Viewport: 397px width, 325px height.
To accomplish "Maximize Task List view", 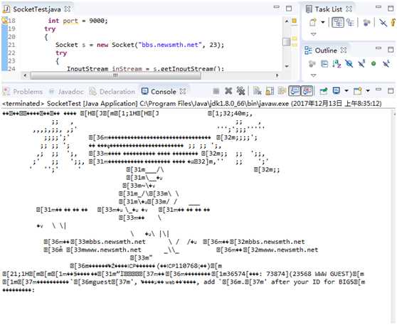I will (391, 9).
